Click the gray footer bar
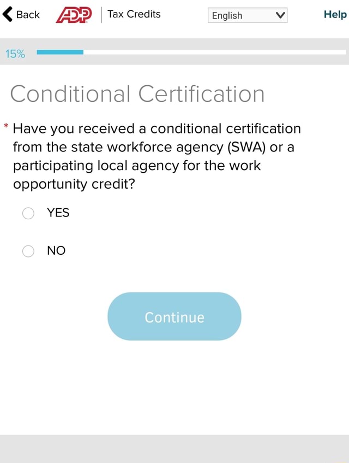 tap(174, 448)
